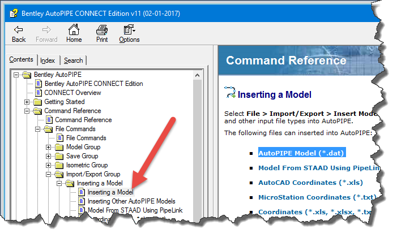Viewport: 397px width, 238px height.
Task: Click the File Commands page icon
Action: [60, 138]
